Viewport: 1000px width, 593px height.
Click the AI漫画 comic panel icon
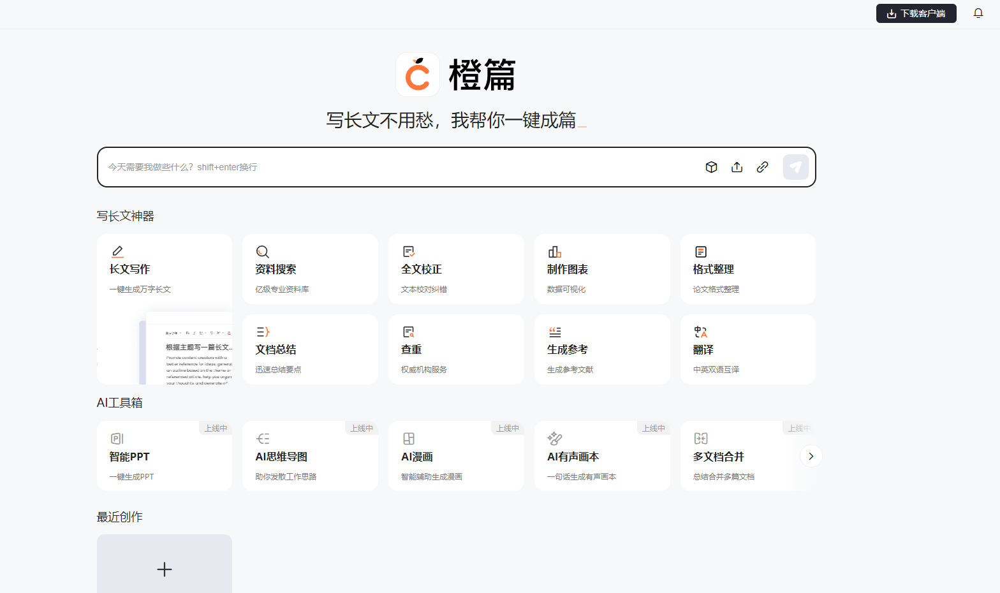[x=409, y=439]
